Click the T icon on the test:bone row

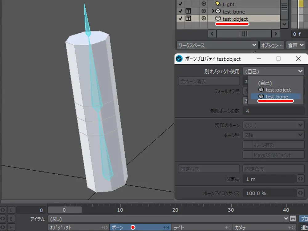pyautogui.click(x=188, y=12)
